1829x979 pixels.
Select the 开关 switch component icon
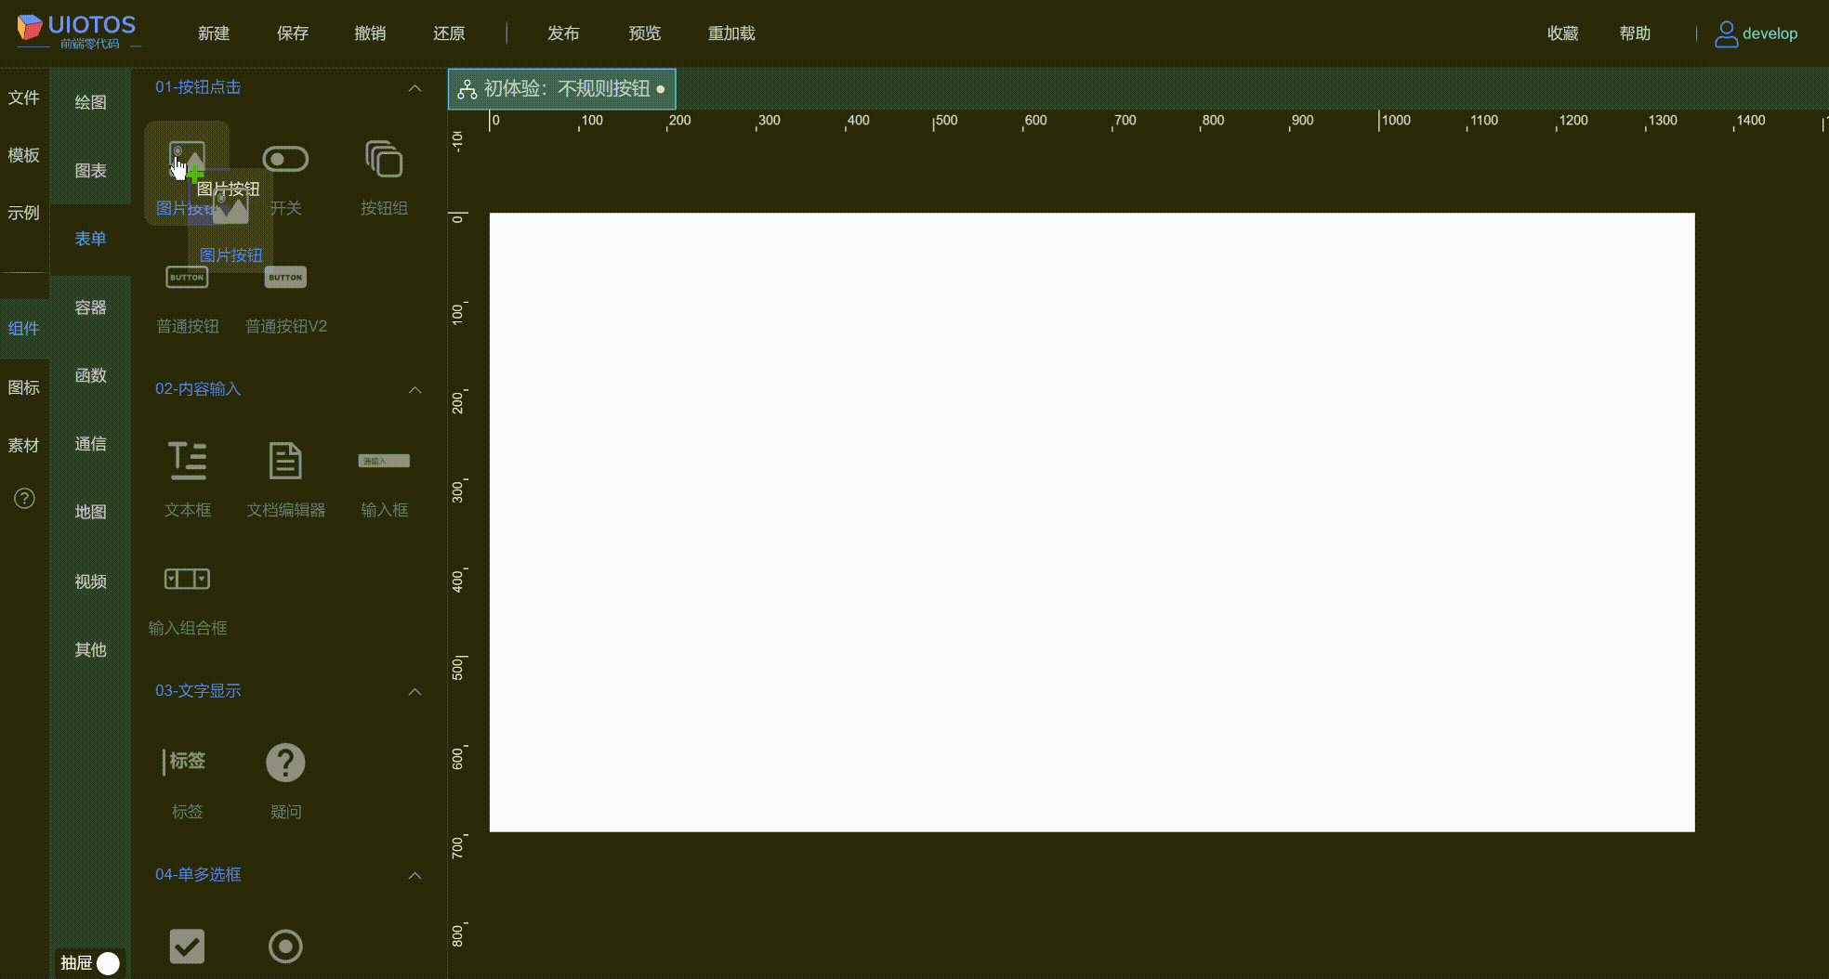[285, 158]
